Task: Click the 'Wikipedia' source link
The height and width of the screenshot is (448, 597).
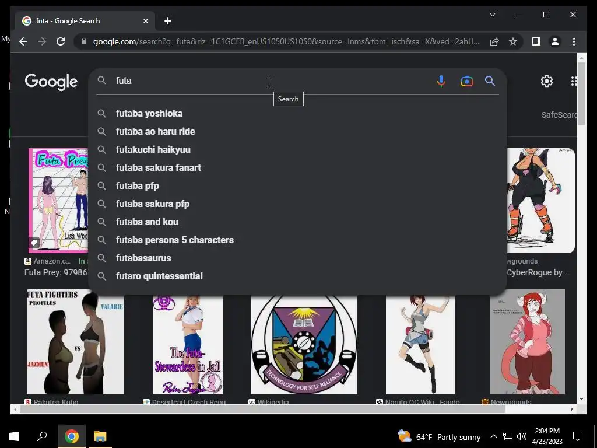Action: coord(273,401)
